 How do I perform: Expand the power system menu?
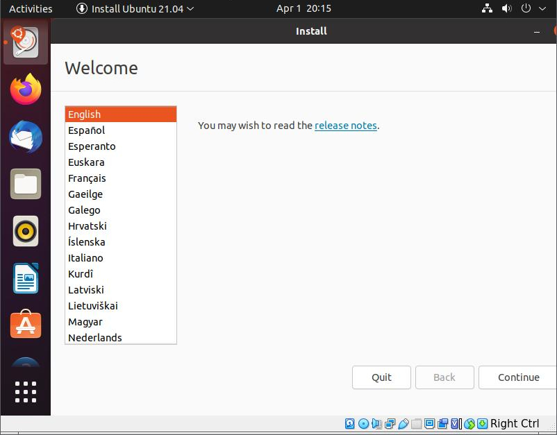point(531,9)
